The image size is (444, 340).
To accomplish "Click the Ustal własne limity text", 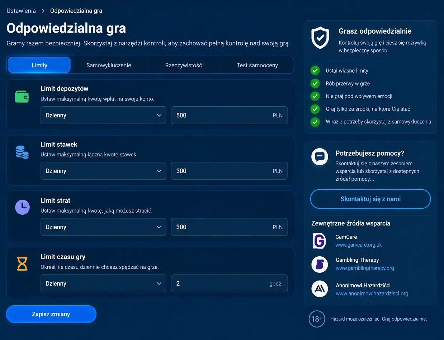I will [347, 71].
